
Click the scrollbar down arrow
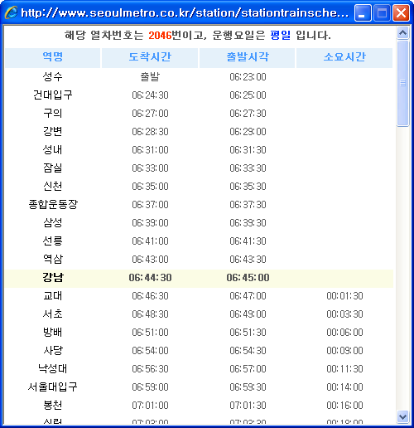point(402,416)
